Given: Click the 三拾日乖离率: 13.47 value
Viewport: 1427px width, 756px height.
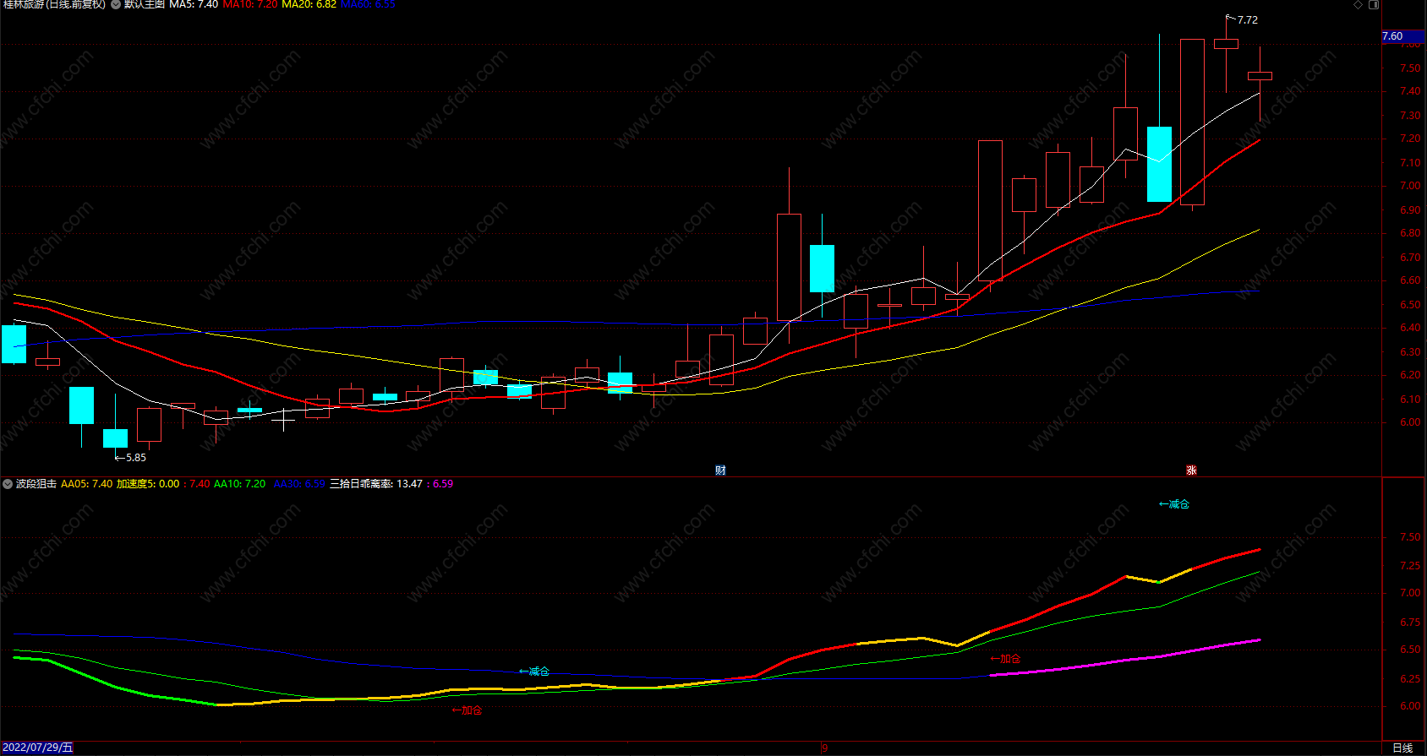Looking at the screenshot, I should tap(376, 484).
